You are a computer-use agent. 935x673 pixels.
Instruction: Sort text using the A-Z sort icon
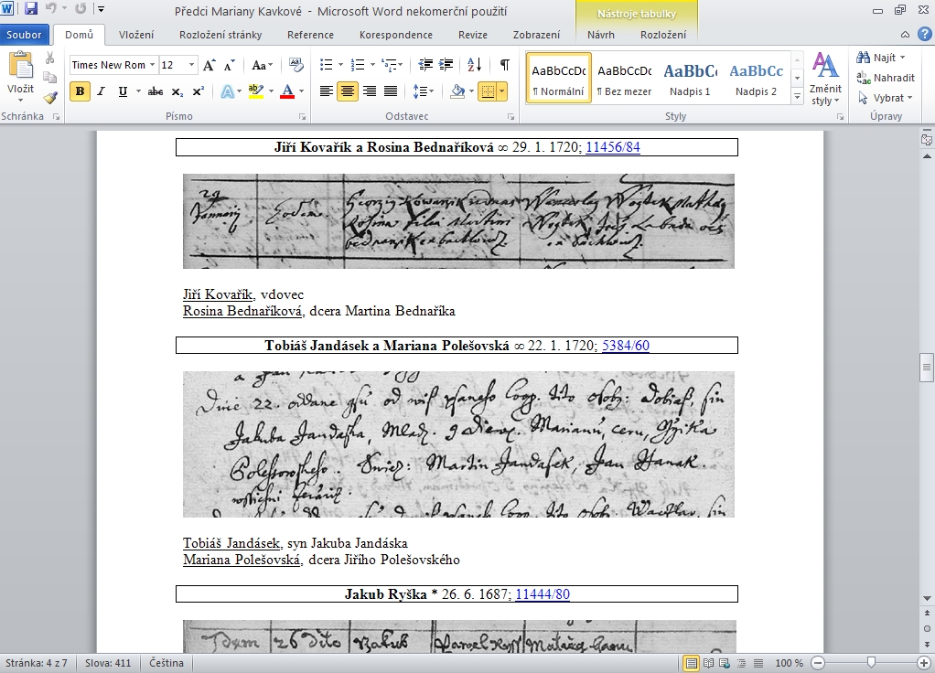[474, 65]
